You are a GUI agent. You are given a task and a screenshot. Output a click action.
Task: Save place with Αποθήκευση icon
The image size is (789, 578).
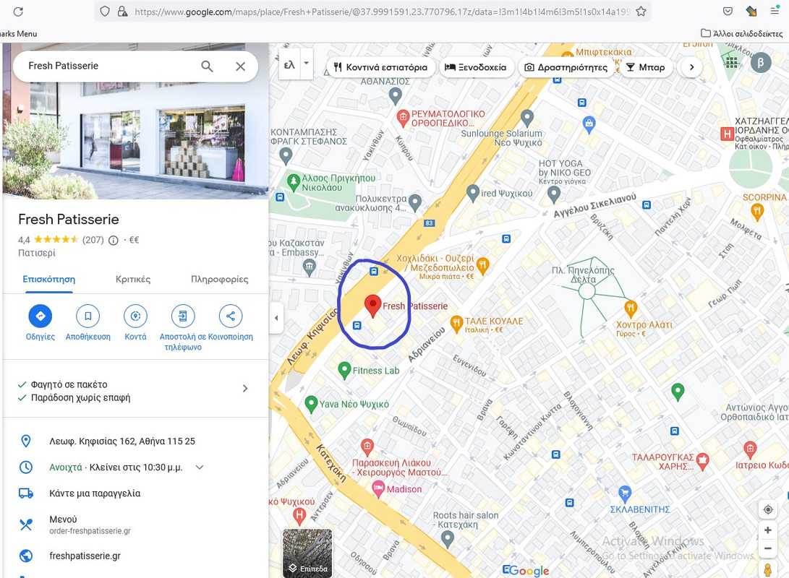pyautogui.click(x=88, y=316)
